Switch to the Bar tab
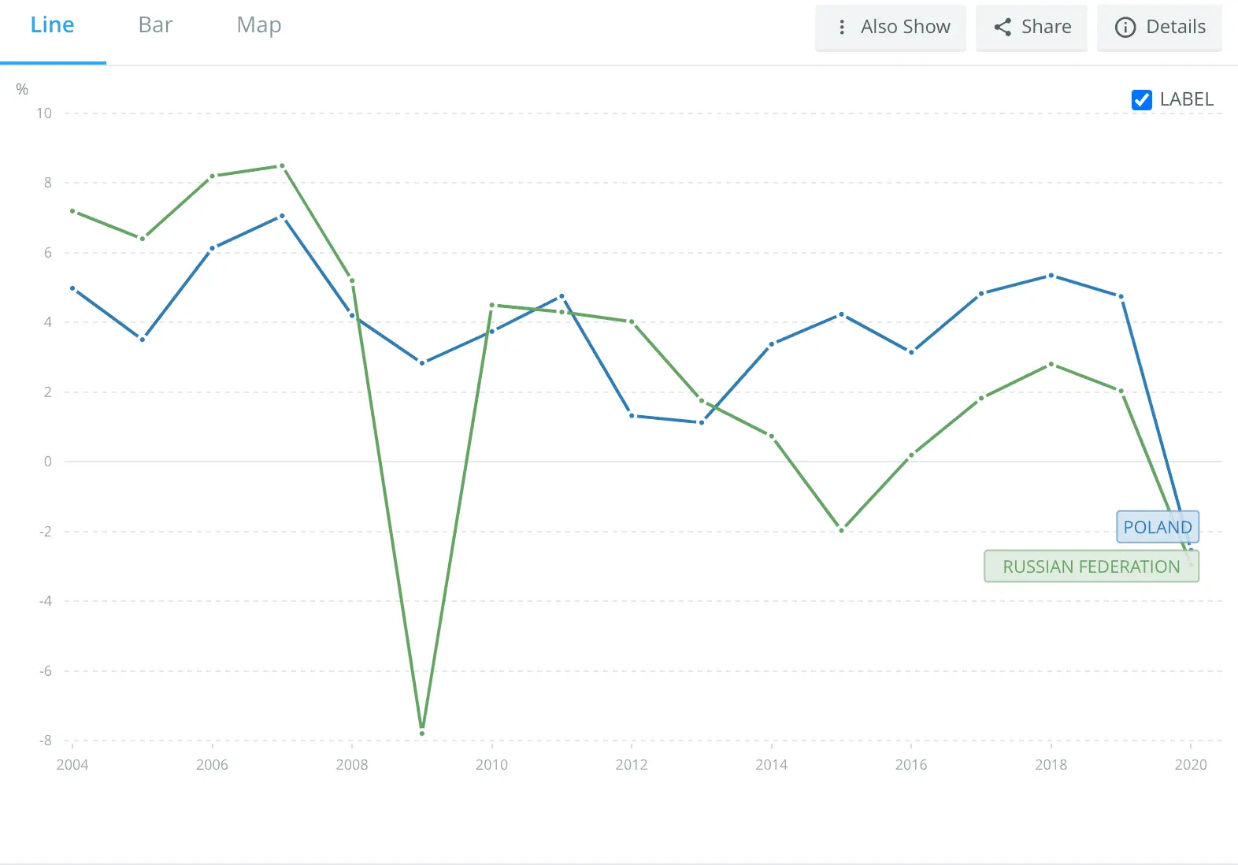 [155, 25]
